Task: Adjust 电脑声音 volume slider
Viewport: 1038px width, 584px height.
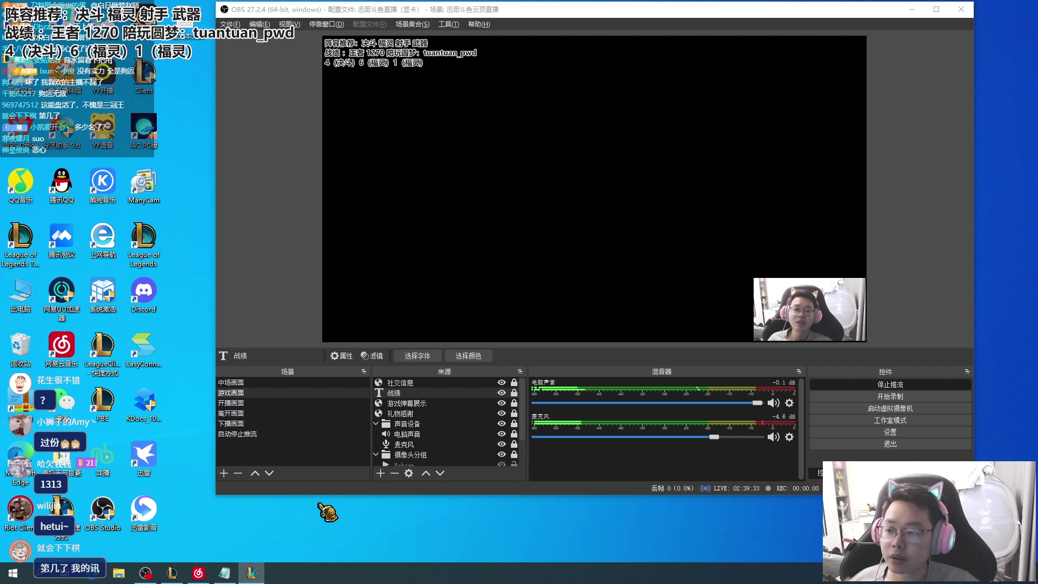Action: pos(757,403)
